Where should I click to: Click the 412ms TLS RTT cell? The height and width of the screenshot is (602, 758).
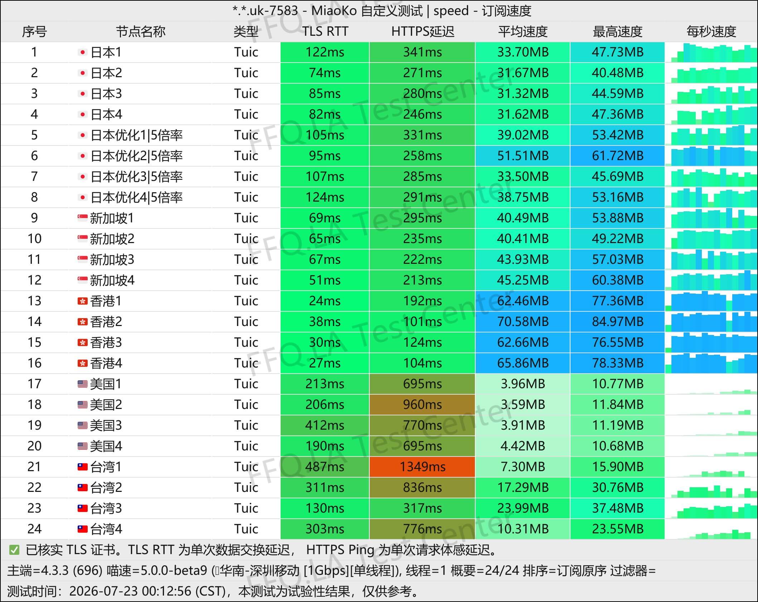325,425
